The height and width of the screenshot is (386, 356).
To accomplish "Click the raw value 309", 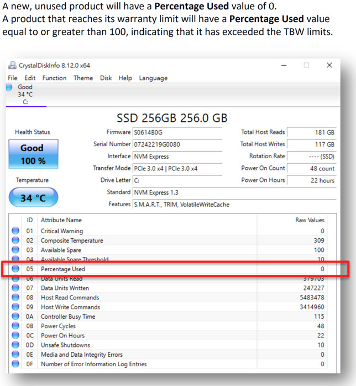I will click(x=319, y=240).
